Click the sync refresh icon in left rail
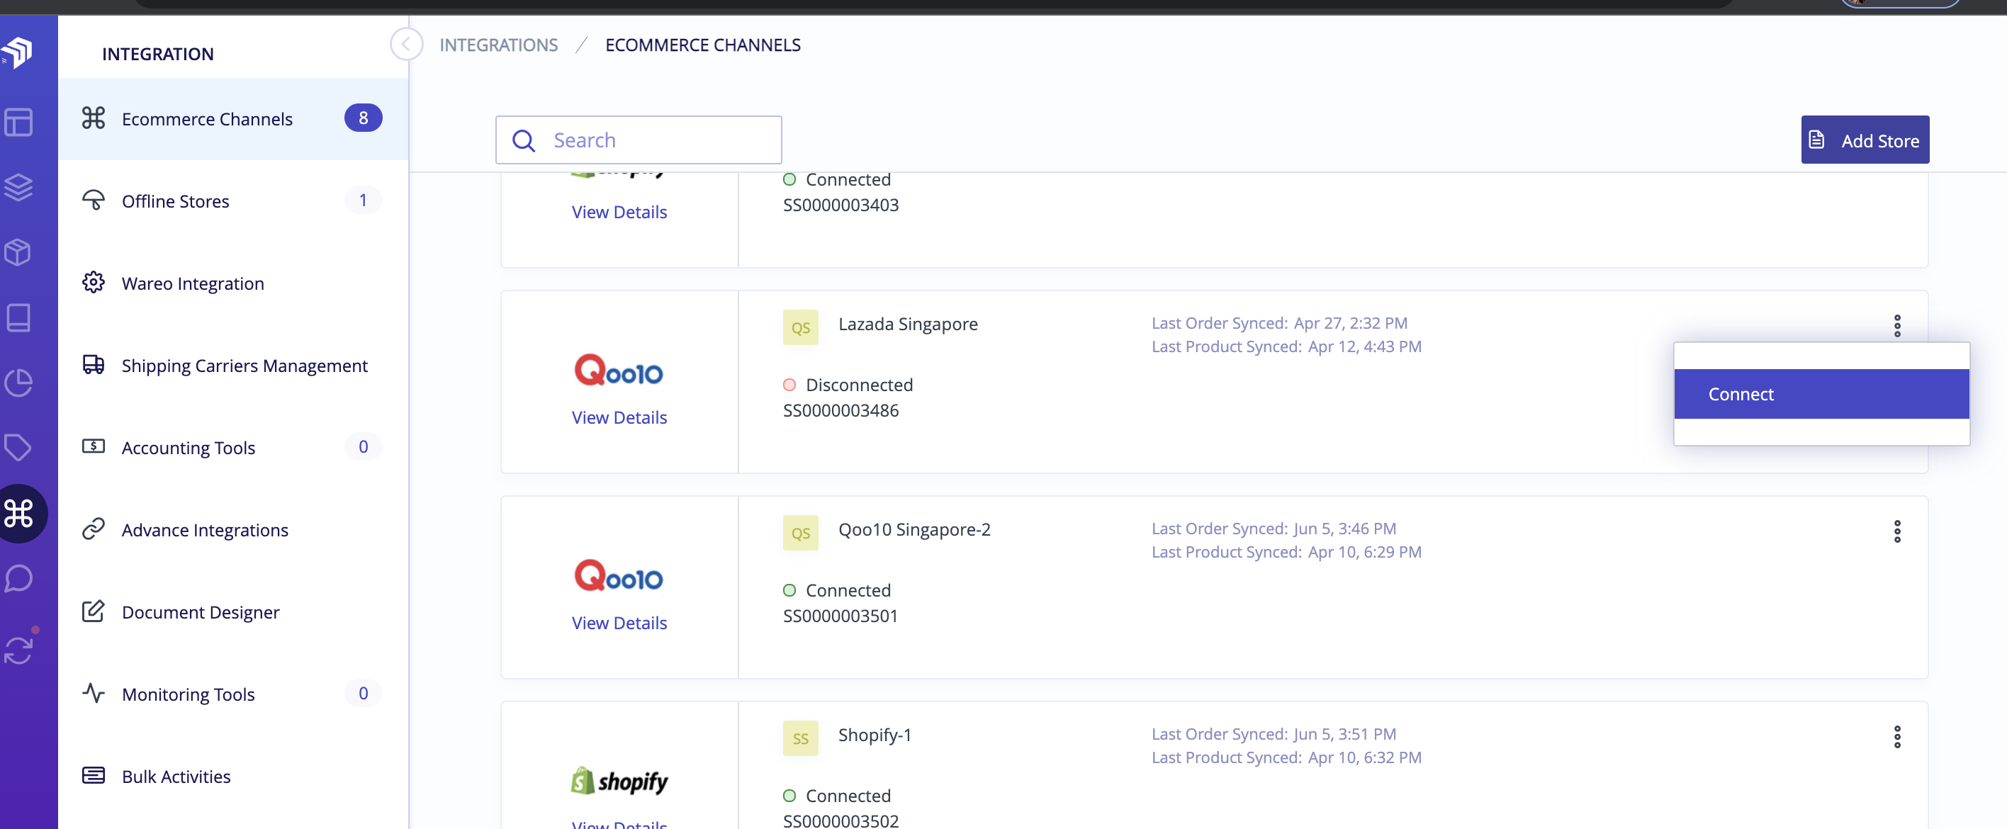The image size is (2007, 829). tap(18, 650)
